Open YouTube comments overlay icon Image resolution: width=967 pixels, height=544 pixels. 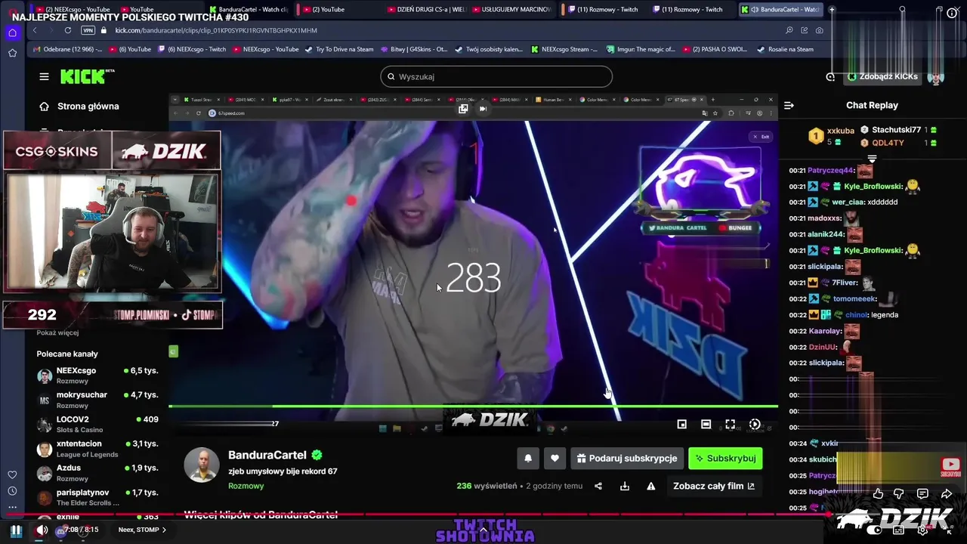point(922,493)
